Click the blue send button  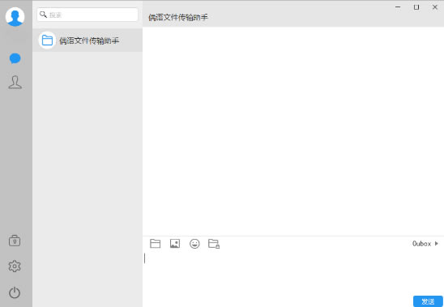[x=428, y=301]
